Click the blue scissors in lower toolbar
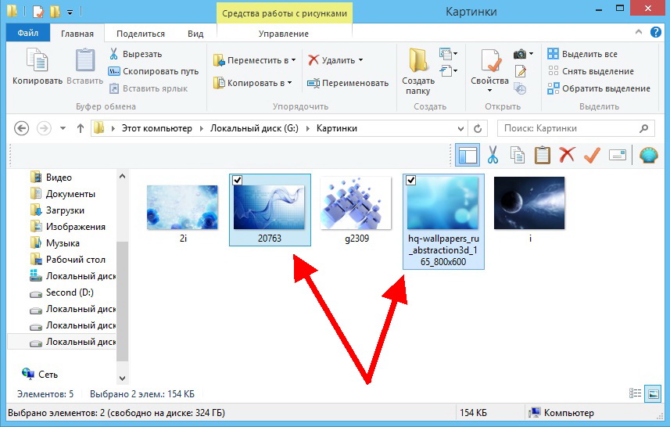This screenshot has width=670, height=427. click(x=493, y=155)
